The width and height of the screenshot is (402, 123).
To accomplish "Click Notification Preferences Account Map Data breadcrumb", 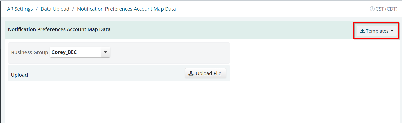I will pos(126,9).
